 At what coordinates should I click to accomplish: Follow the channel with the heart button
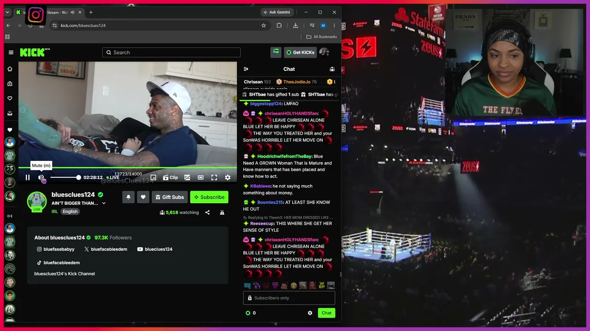click(143, 197)
